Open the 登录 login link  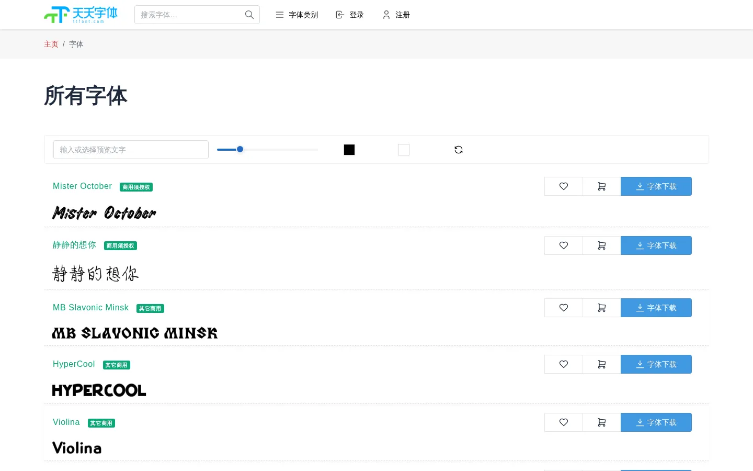coord(350,15)
